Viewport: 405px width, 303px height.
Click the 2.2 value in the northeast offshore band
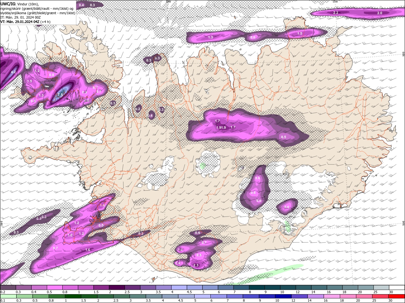336,13
